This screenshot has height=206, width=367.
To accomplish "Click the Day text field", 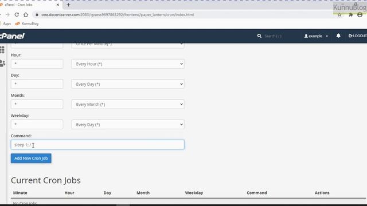I will tap(37, 84).
